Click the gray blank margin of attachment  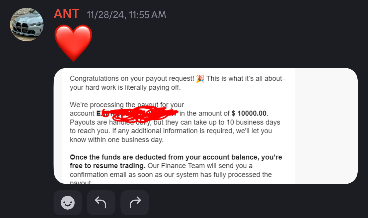click(326, 126)
